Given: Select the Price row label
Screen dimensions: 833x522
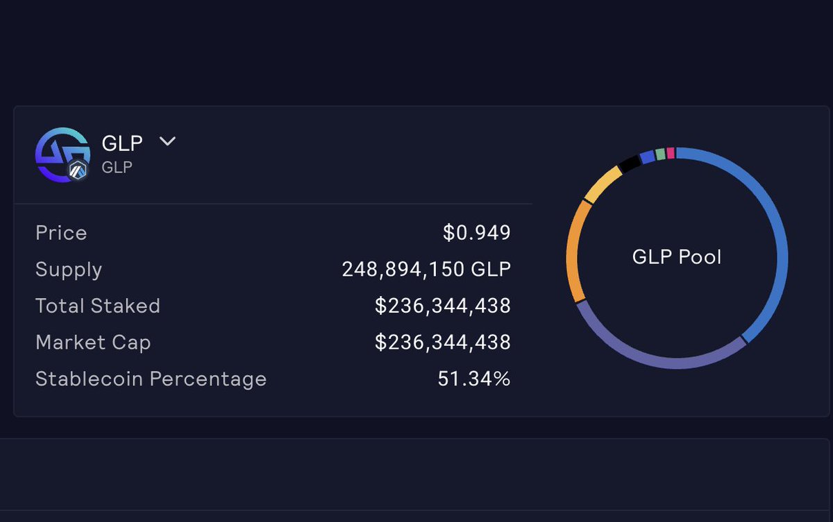Looking at the screenshot, I should click(61, 233).
